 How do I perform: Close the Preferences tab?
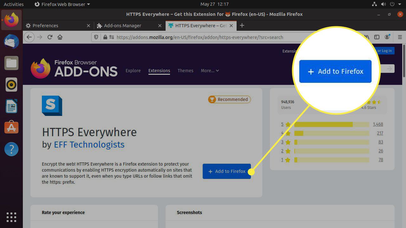tap(88, 26)
